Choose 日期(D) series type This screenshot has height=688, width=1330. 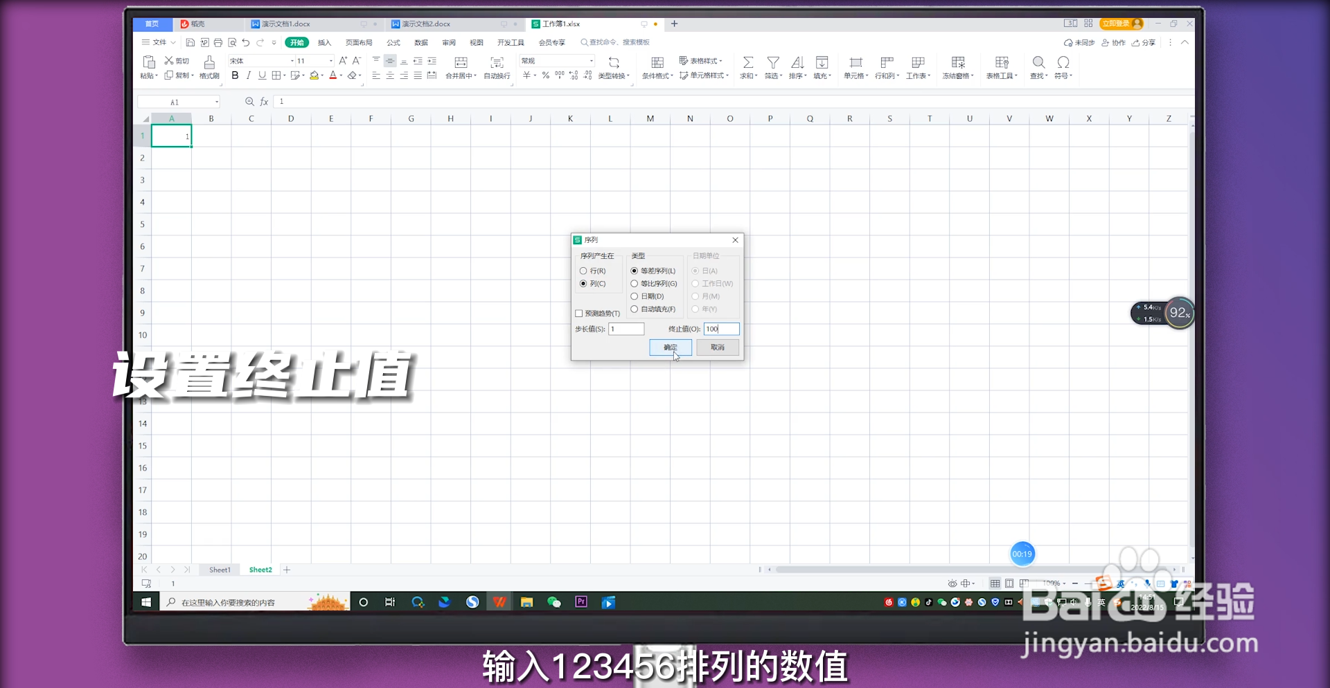(x=647, y=296)
